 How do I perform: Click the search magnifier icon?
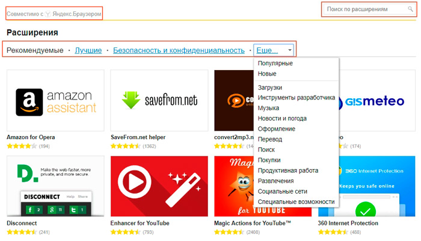(x=410, y=9)
